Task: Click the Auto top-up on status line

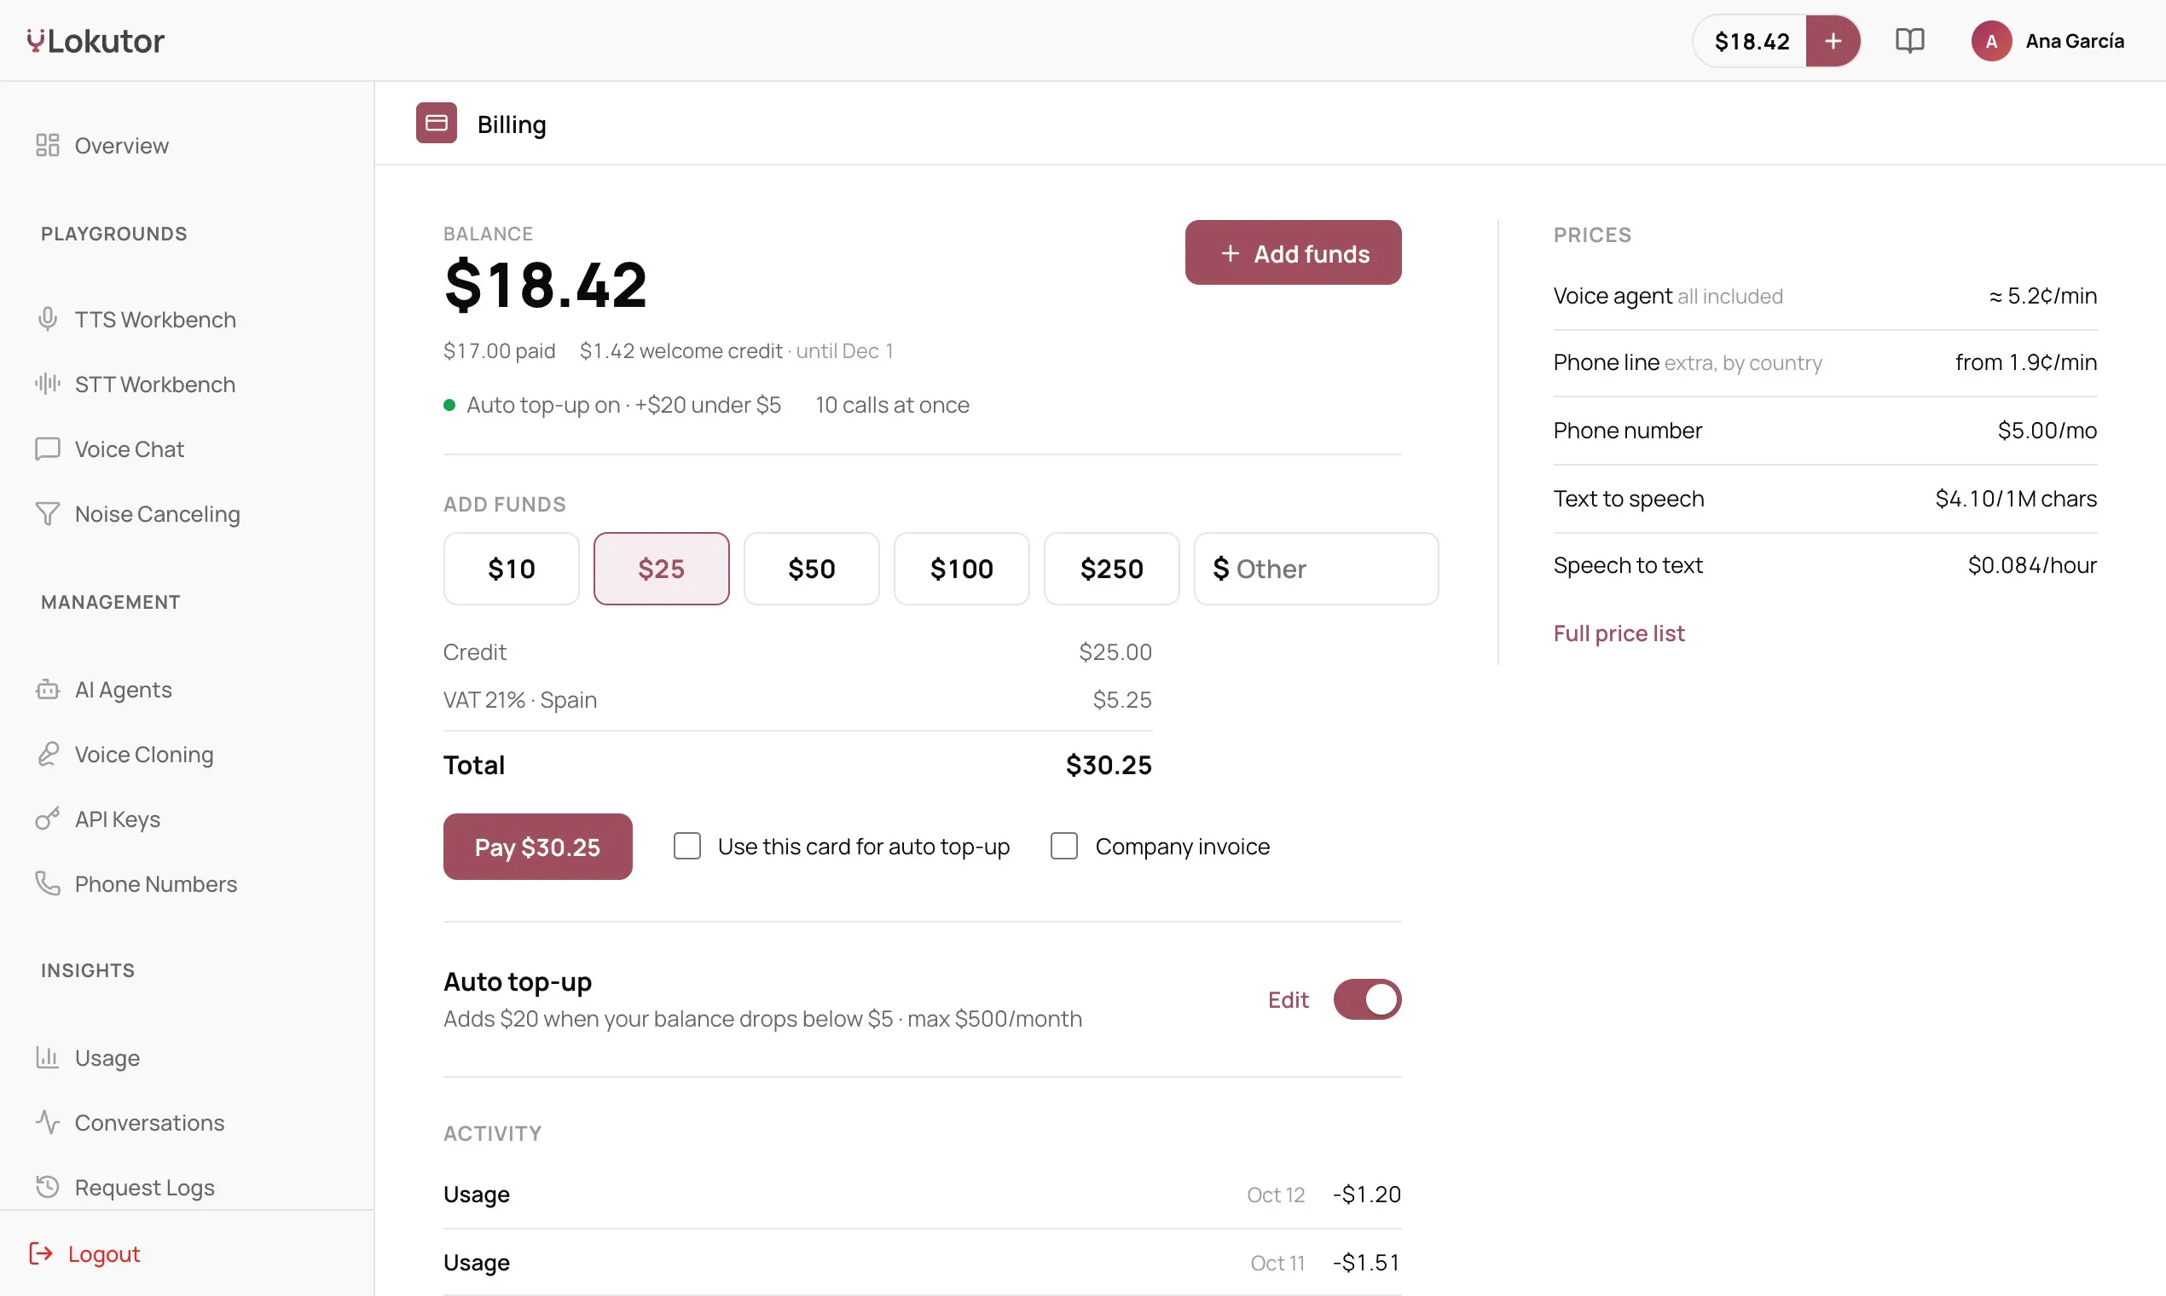Action: (612, 404)
